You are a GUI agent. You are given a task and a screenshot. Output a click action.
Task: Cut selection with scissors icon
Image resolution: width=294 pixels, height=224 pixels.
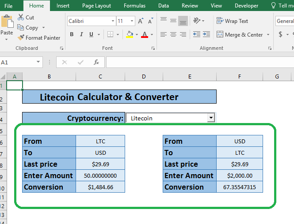tap(21, 17)
